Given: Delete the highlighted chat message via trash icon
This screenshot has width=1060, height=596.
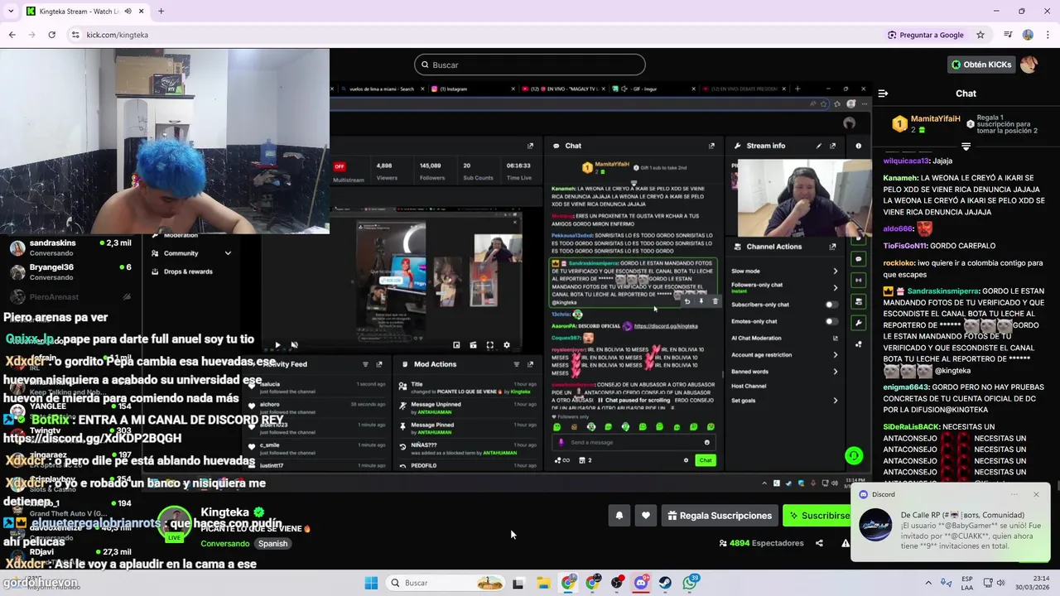Looking at the screenshot, I should point(715,301).
